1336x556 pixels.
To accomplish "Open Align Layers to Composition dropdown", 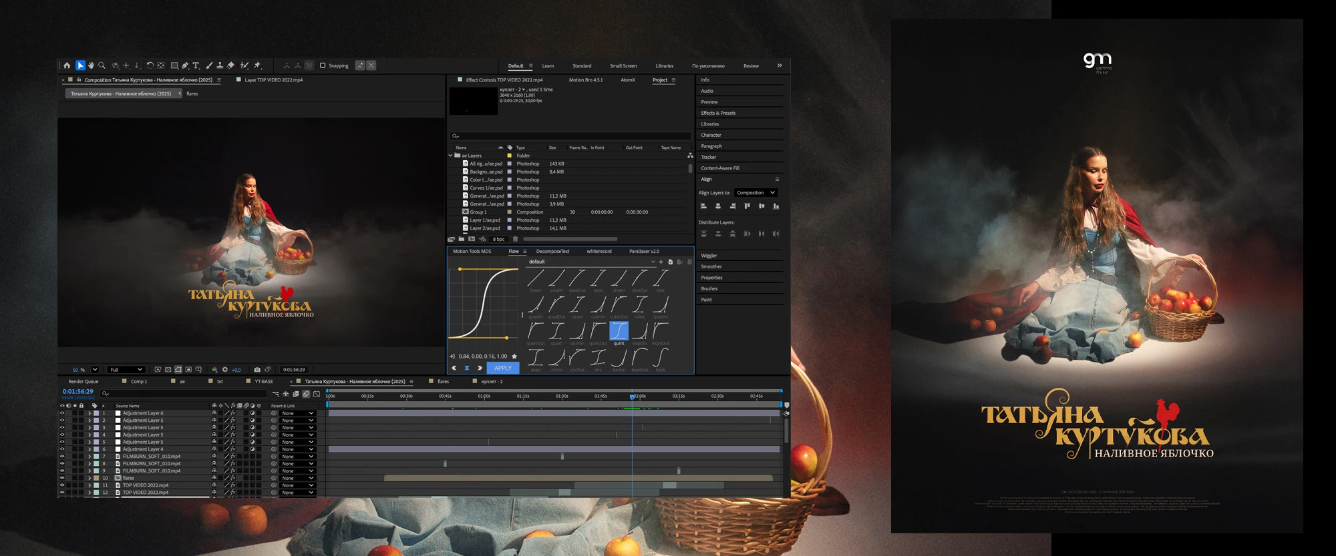I will tap(756, 193).
